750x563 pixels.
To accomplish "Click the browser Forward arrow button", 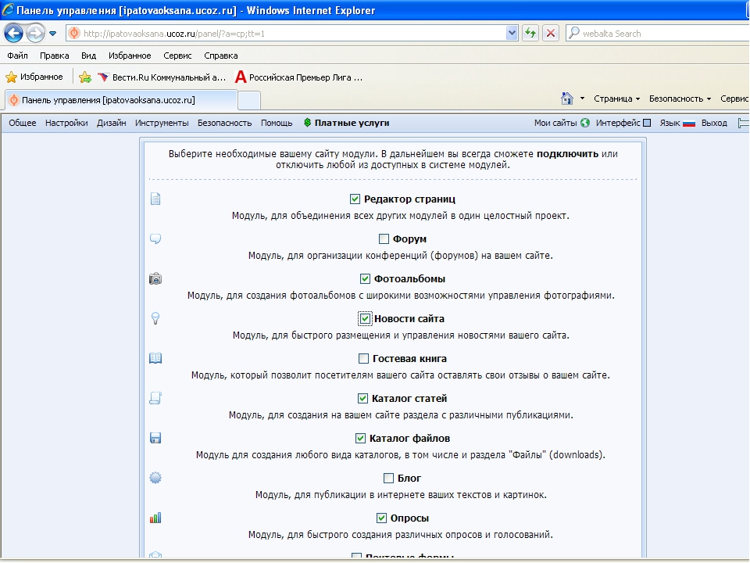I will point(35,33).
